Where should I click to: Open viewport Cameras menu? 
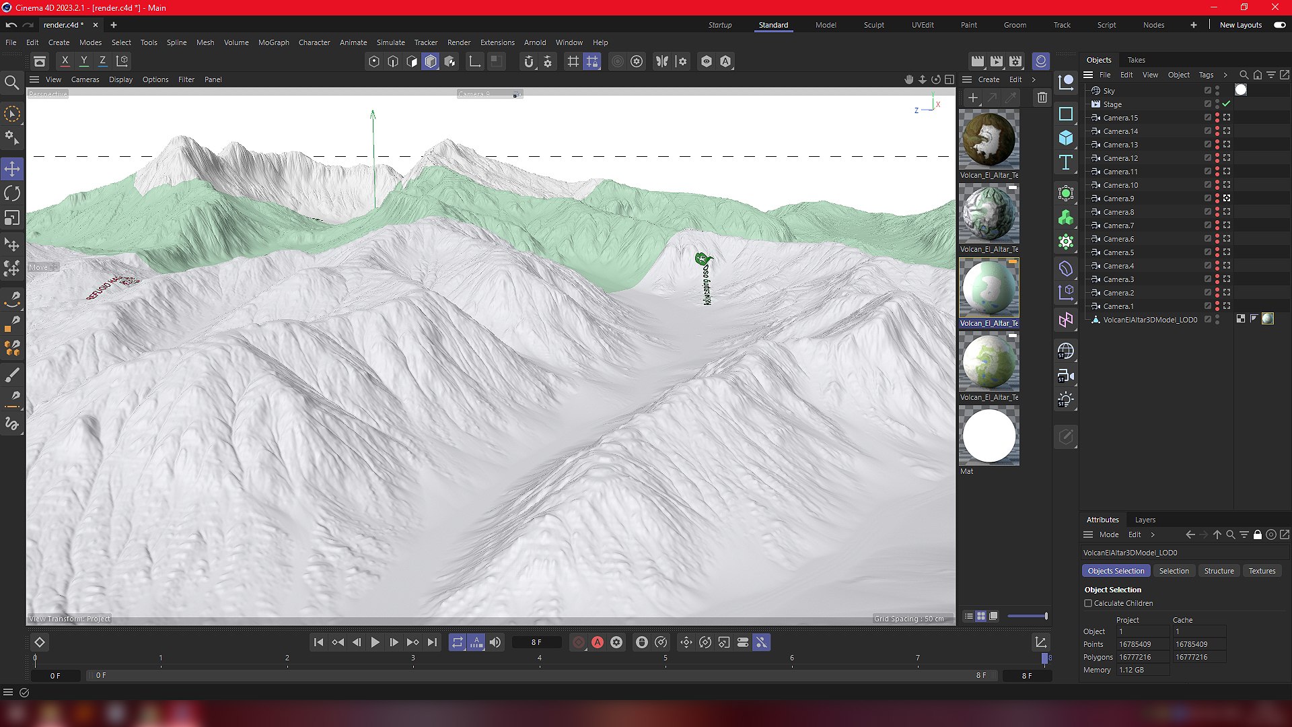[85, 80]
